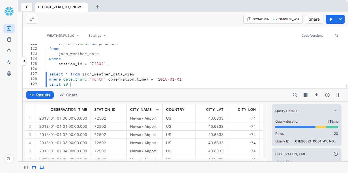The width and height of the screenshot is (348, 173).
Task: Open the Worksheets icon in sidebar
Action: point(9,28)
